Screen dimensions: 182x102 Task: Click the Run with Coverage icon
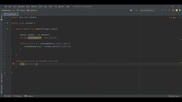point(165,10)
